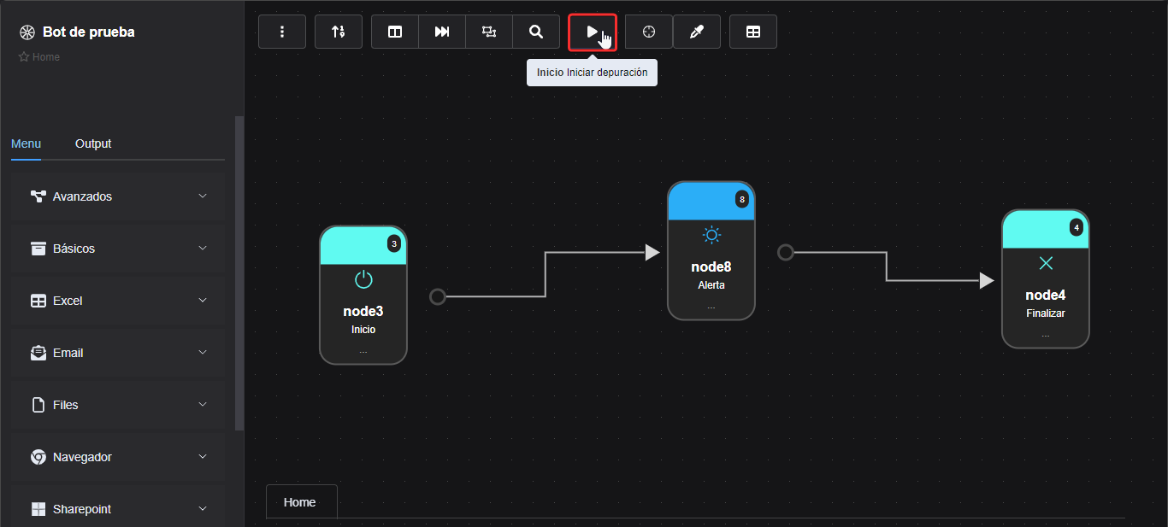Screen dimensions: 1168x527
Task: Switch to the Output tab
Action: (x=93, y=143)
